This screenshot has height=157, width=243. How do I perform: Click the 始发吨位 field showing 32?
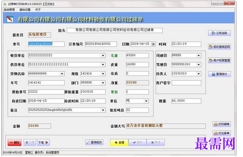pyautogui.click(x=137, y=110)
